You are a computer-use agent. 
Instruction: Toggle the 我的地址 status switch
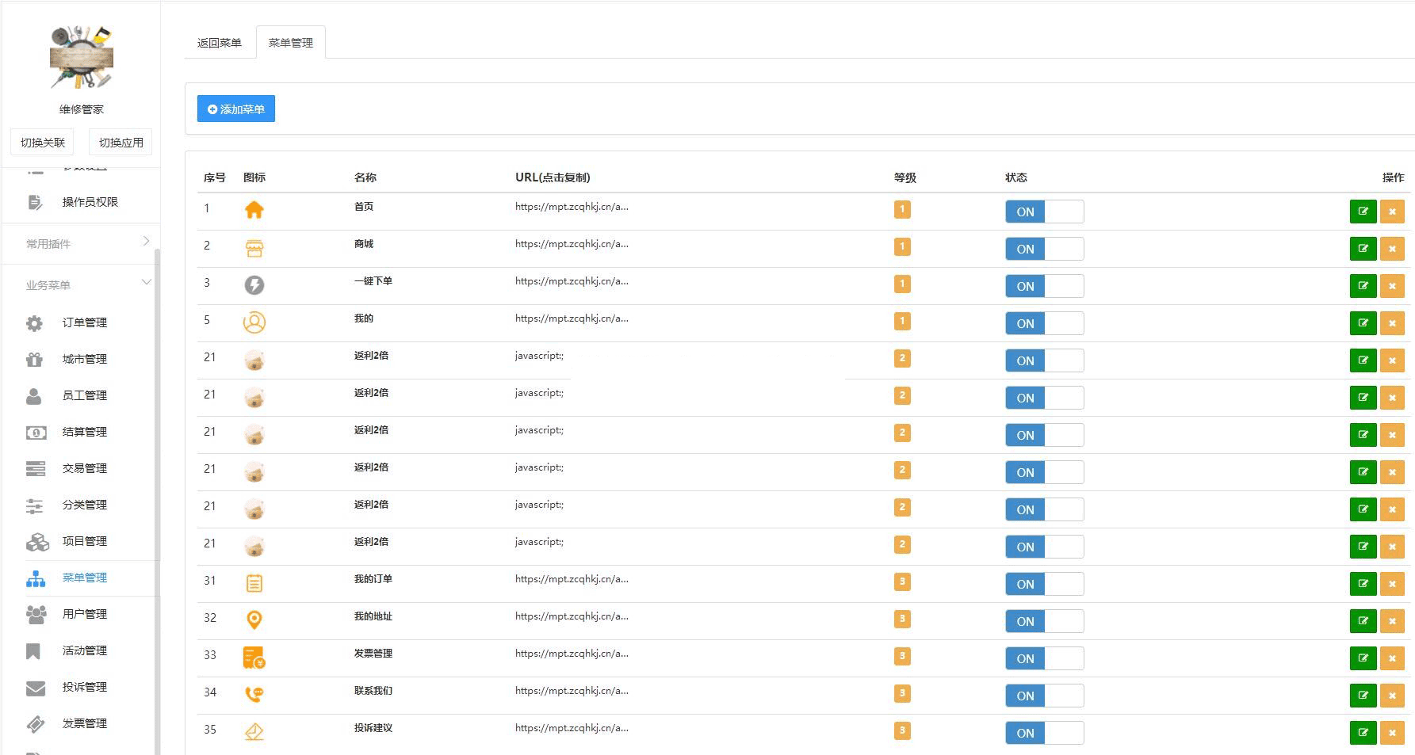pos(1044,621)
